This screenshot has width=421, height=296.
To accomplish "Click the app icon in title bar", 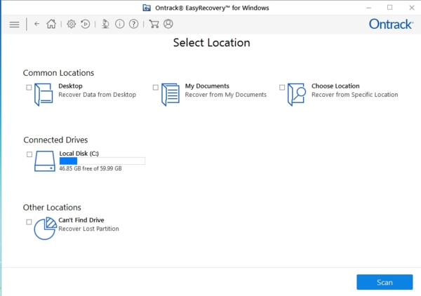I will pyautogui.click(x=147, y=8).
